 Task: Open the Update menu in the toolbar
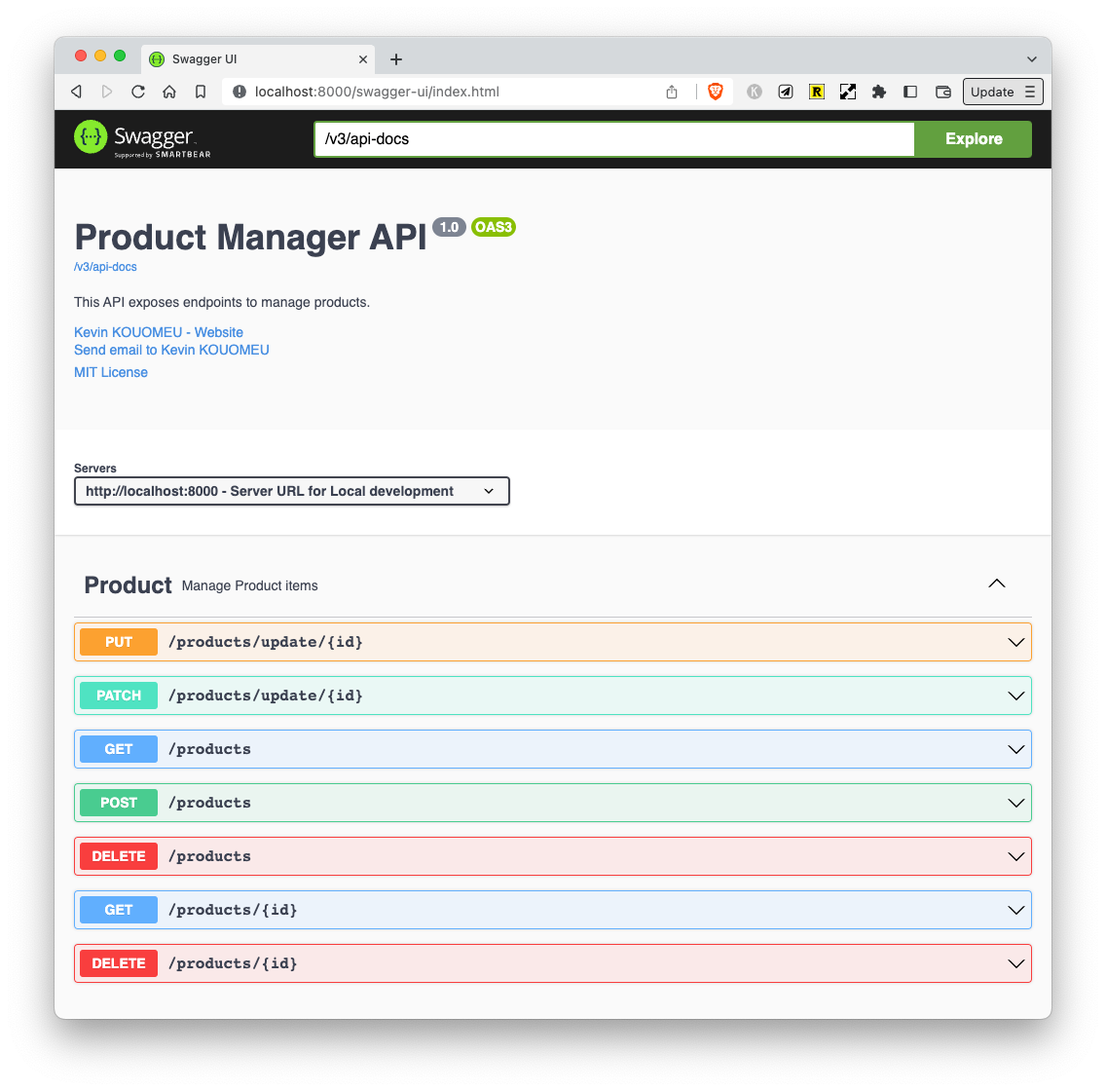(x=1003, y=91)
